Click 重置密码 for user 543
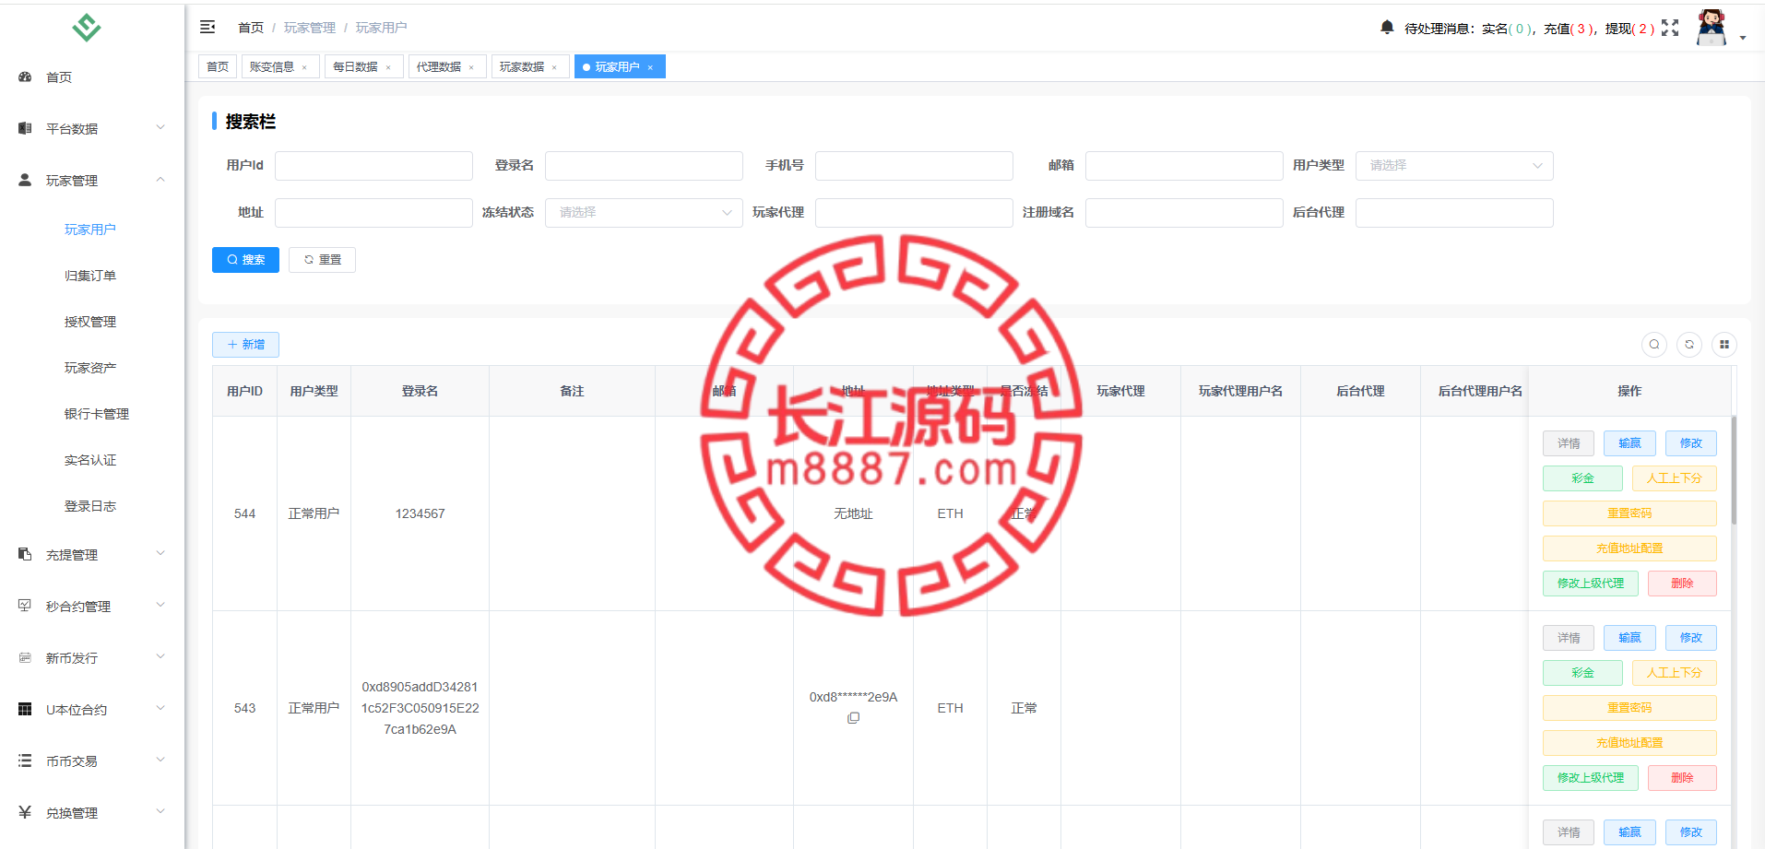This screenshot has width=1765, height=849. point(1629,708)
